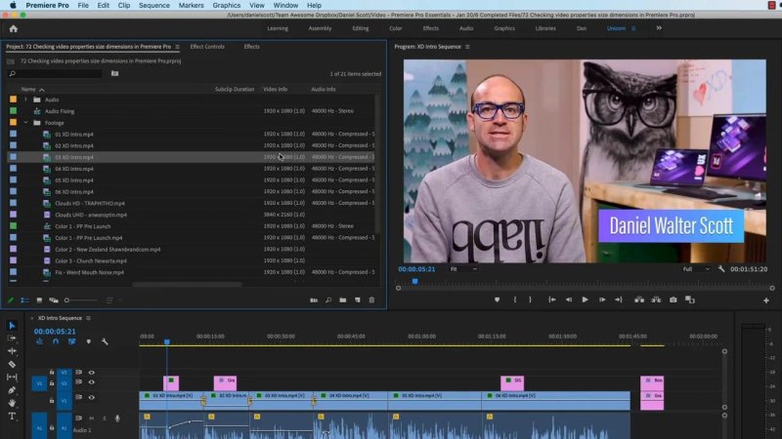Switch Project panel to List view
The image size is (782, 439).
(x=24, y=300)
